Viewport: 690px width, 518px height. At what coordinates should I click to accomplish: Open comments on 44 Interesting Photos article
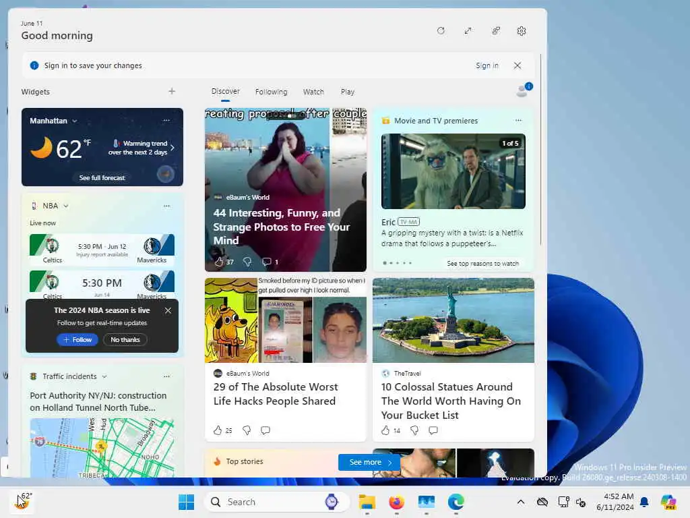[x=267, y=262]
